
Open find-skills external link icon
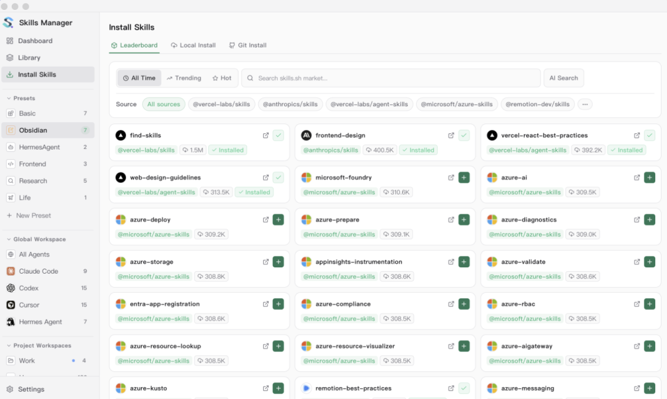[266, 135]
